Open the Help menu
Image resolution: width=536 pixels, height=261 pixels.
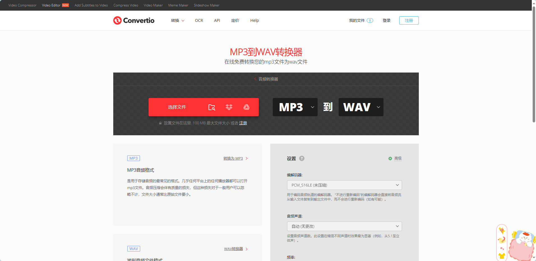pyautogui.click(x=254, y=20)
